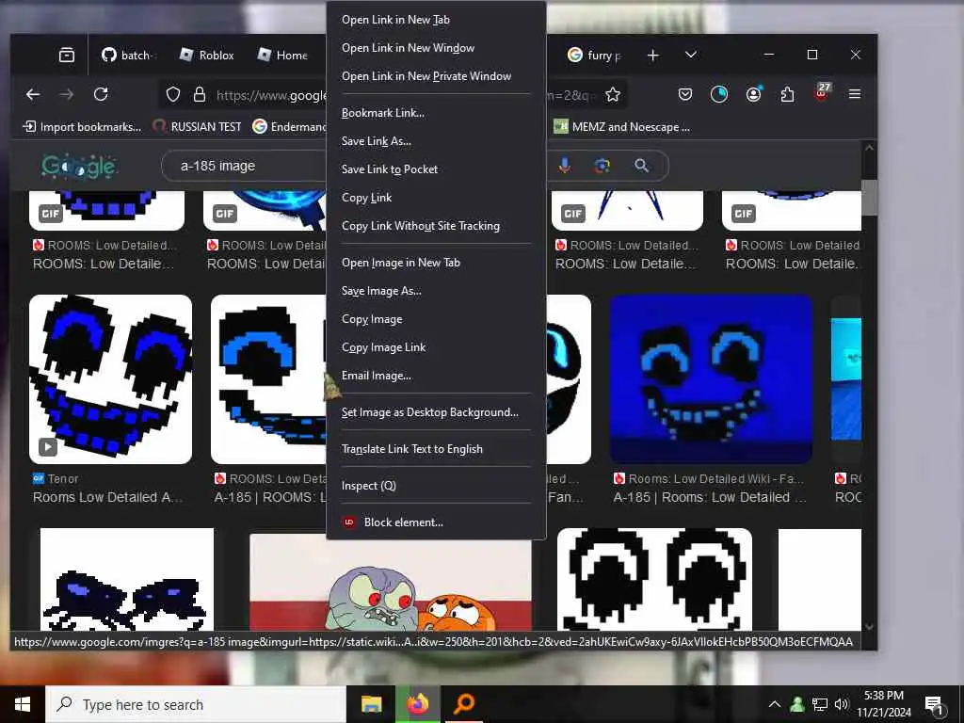964x723 pixels.
Task: Go back with the back arrow
Action: (x=33, y=94)
